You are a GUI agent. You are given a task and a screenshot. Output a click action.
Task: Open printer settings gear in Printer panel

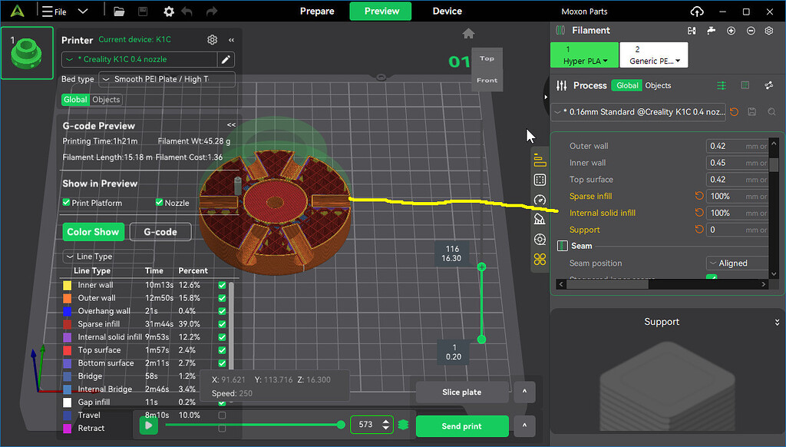(x=213, y=40)
